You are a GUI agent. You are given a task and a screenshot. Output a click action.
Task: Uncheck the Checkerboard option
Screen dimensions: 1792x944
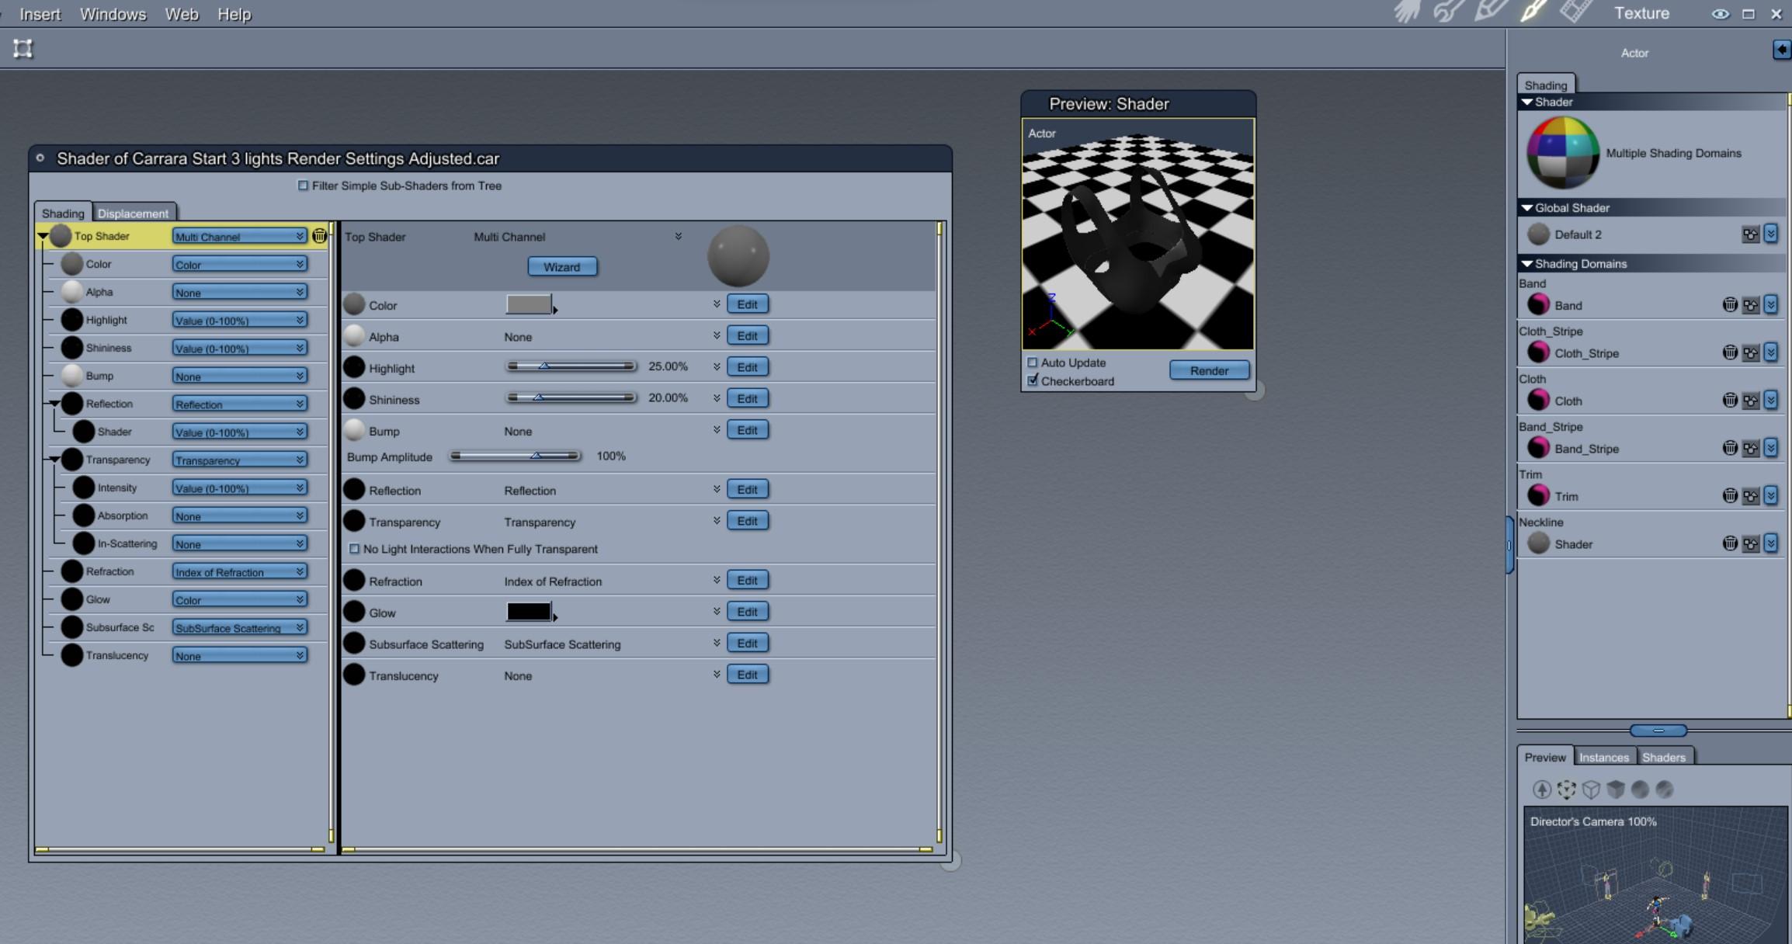(x=1033, y=380)
